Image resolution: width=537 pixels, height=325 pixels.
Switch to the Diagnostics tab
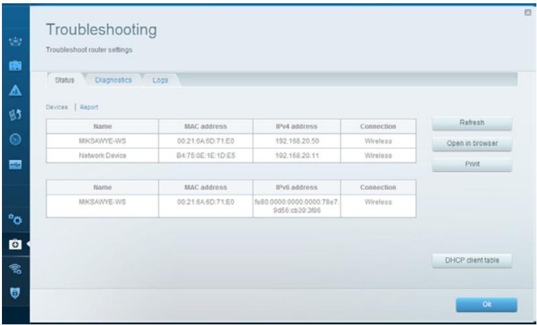pyautogui.click(x=114, y=80)
